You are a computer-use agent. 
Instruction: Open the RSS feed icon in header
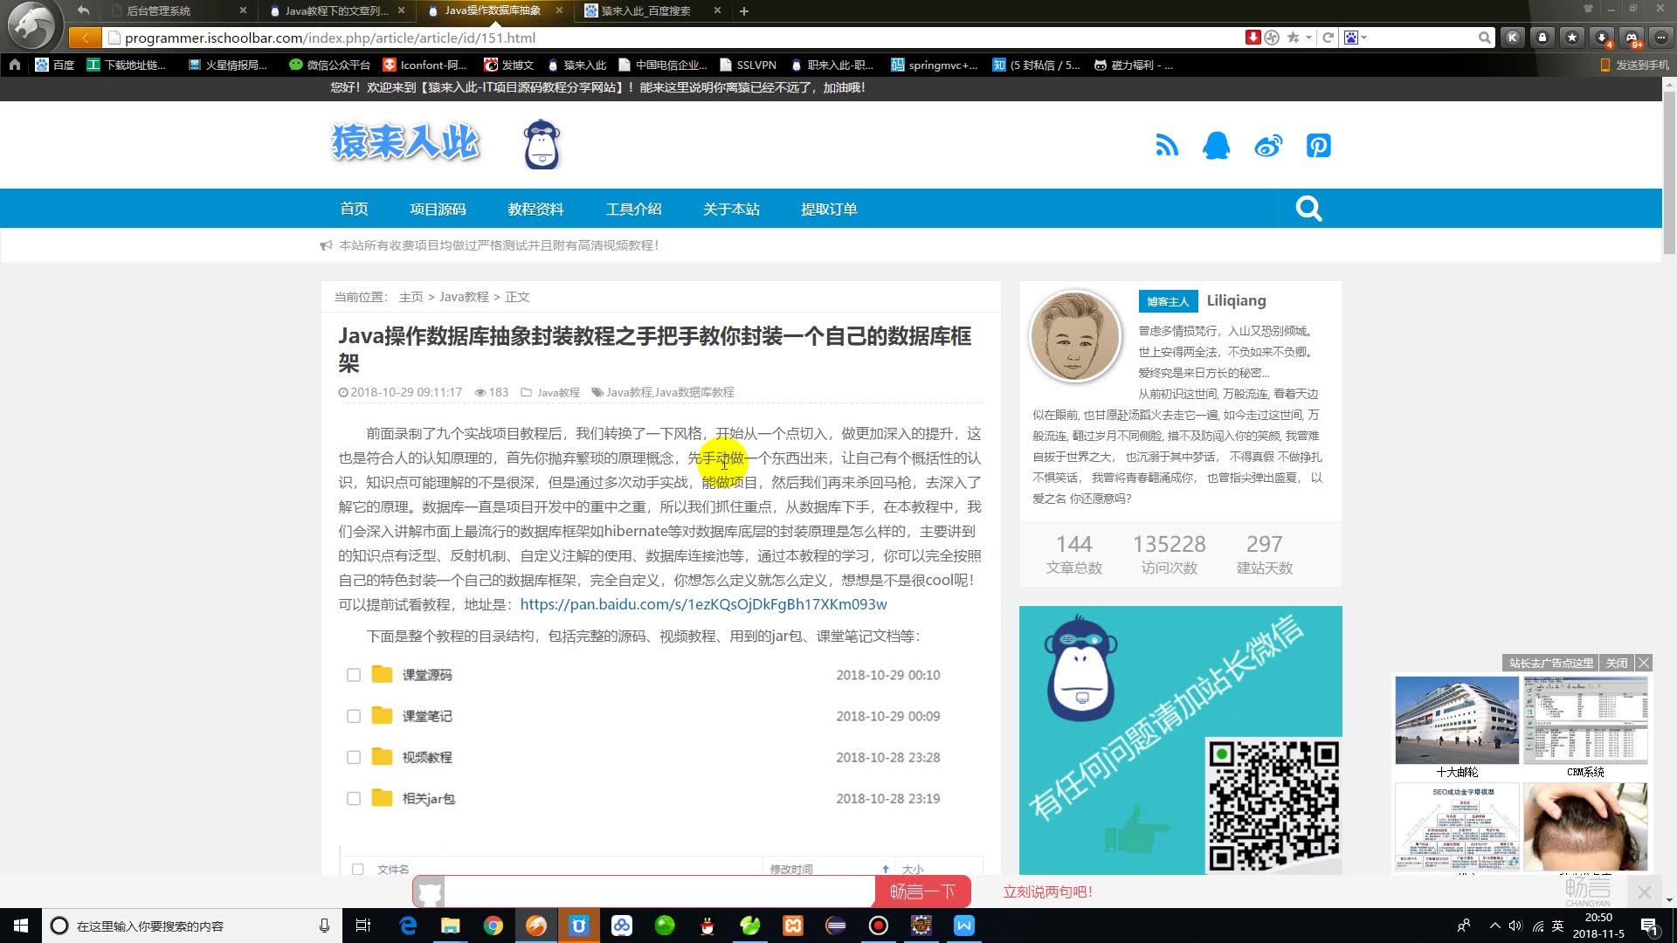pos(1167,145)
